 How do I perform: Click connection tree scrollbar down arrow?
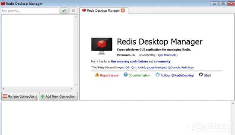tap(76, 85)
